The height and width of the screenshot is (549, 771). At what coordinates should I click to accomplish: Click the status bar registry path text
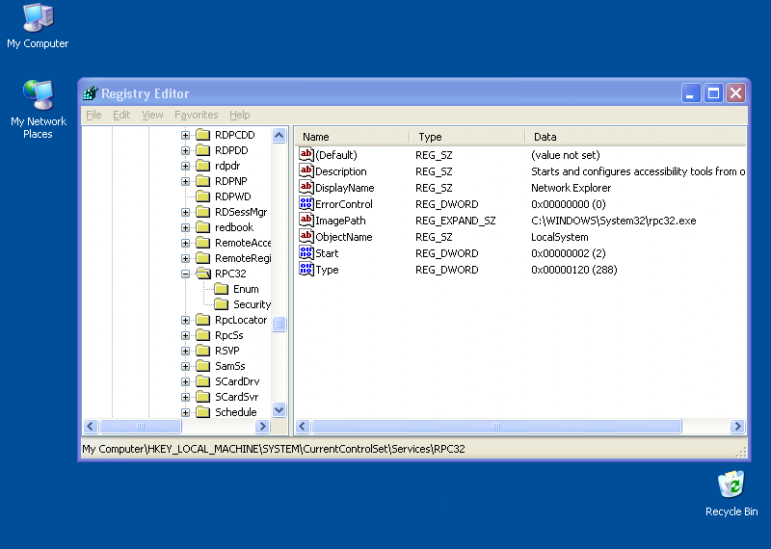[x=274, y=449]
